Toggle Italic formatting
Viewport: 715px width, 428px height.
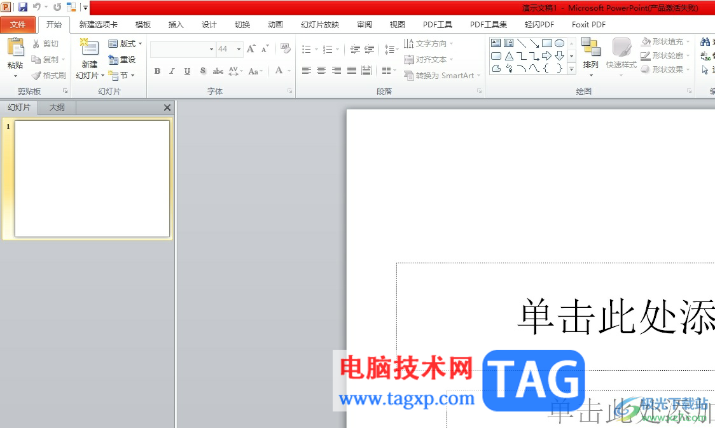point(172,71)
